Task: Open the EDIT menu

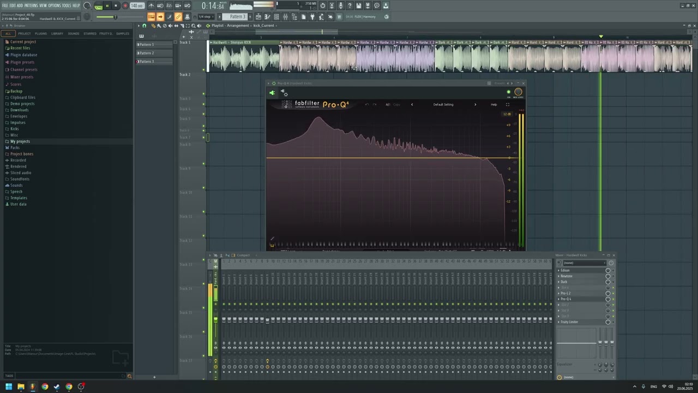Action: point(13,5)
